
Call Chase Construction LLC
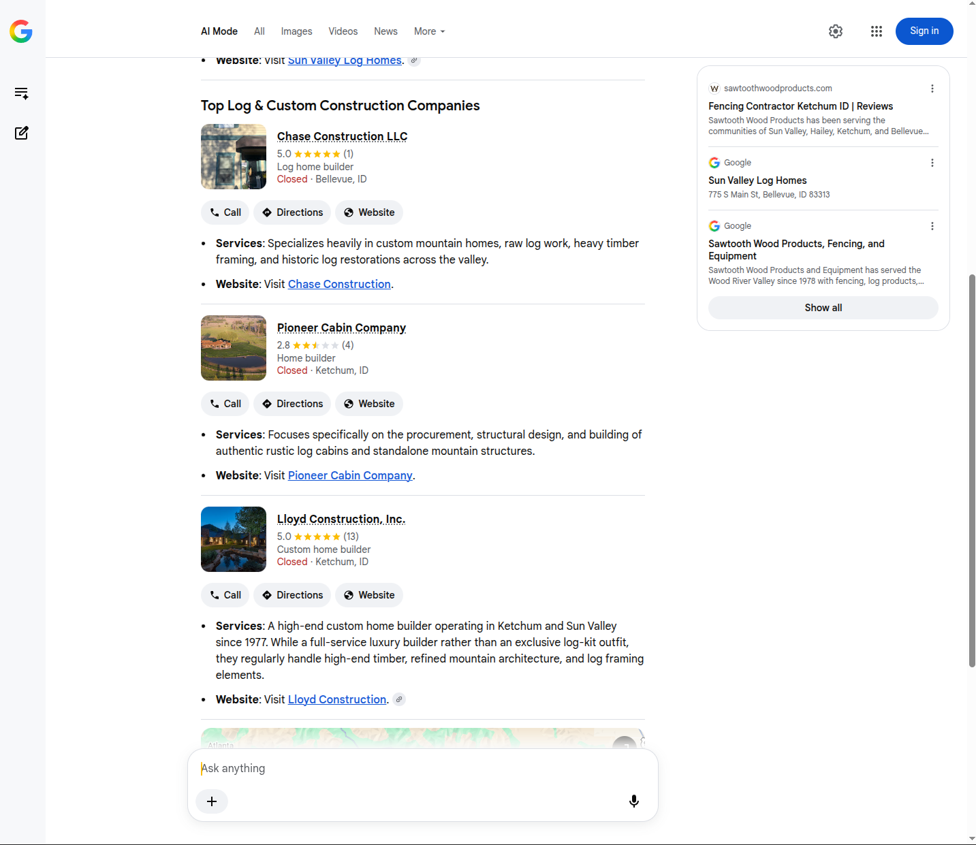pyautogui.click(x=225, y=212)
